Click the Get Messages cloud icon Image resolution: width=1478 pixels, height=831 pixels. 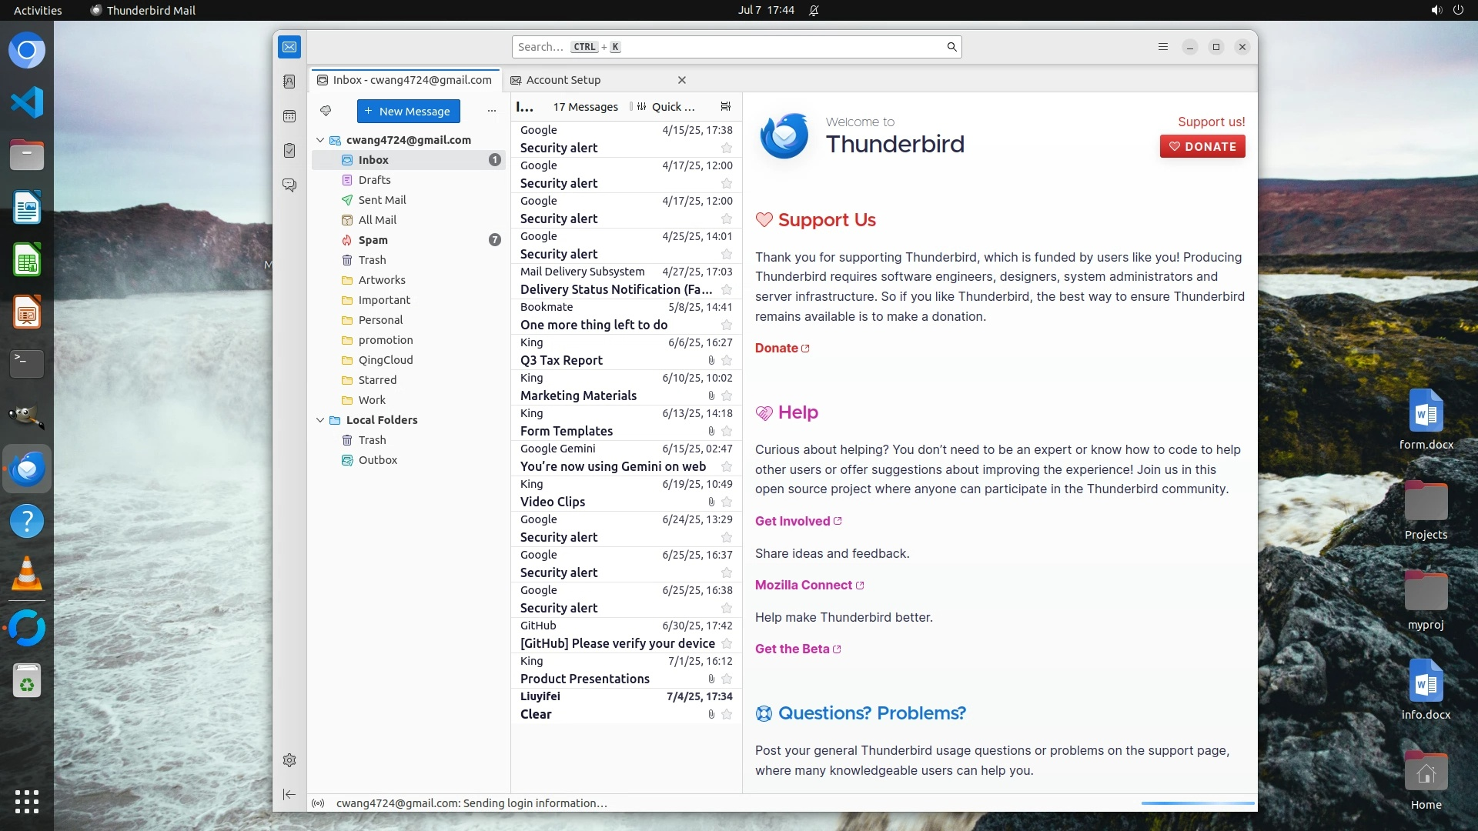326,111
